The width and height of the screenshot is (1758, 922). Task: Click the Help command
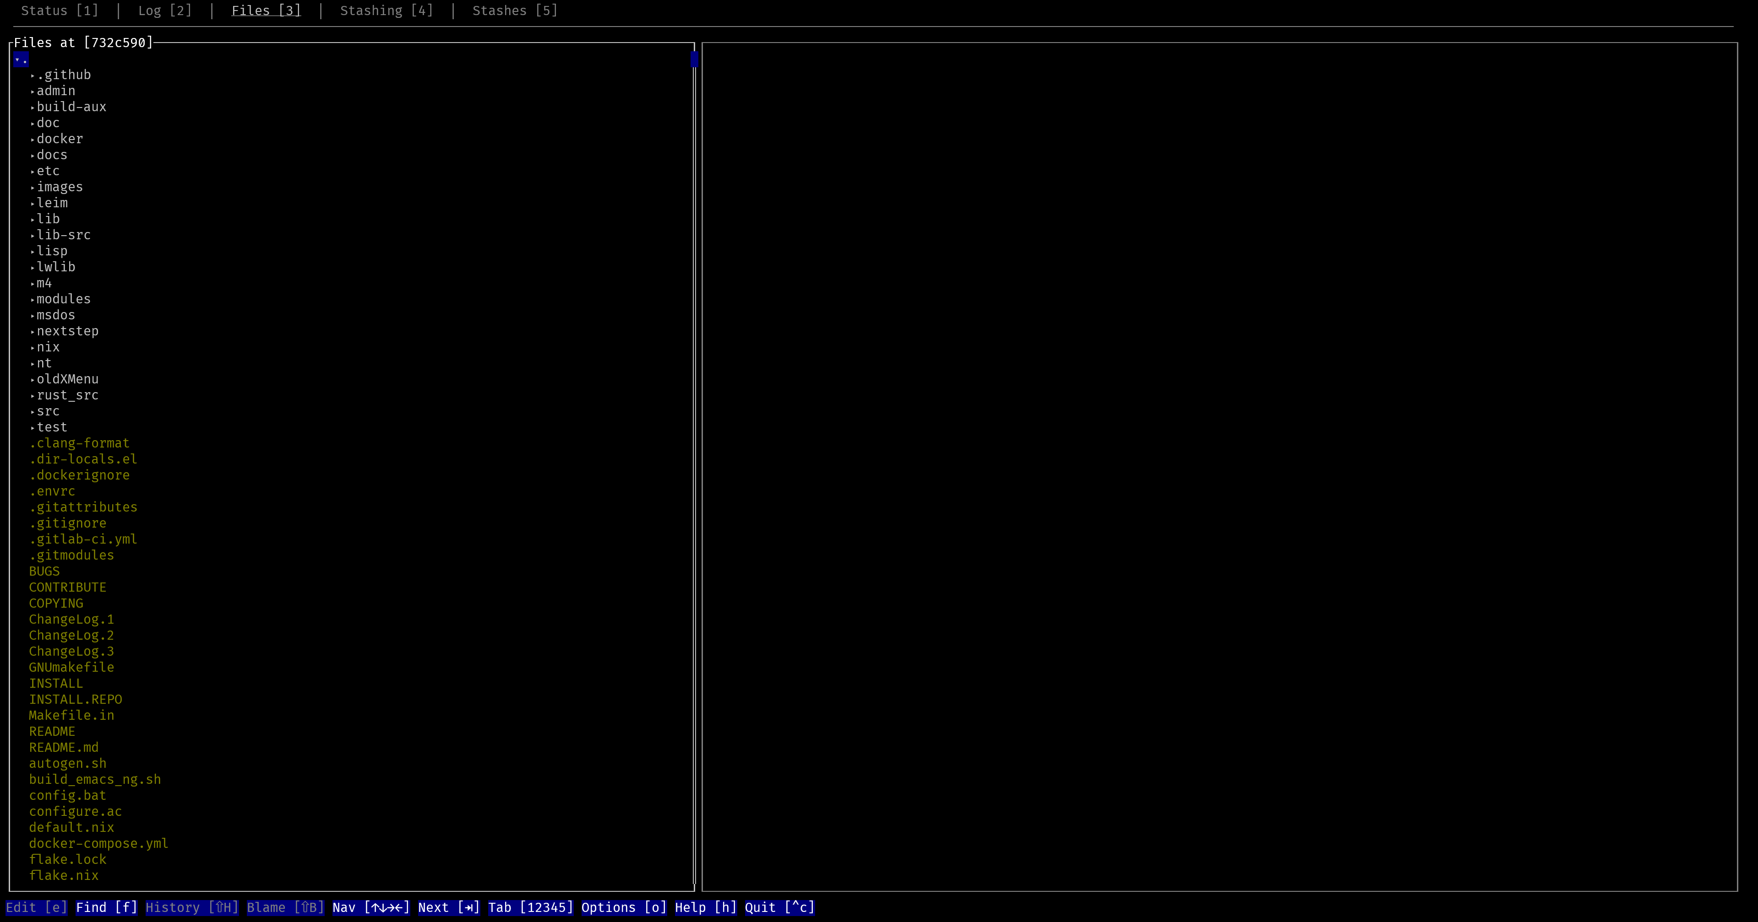coord(706,908)
